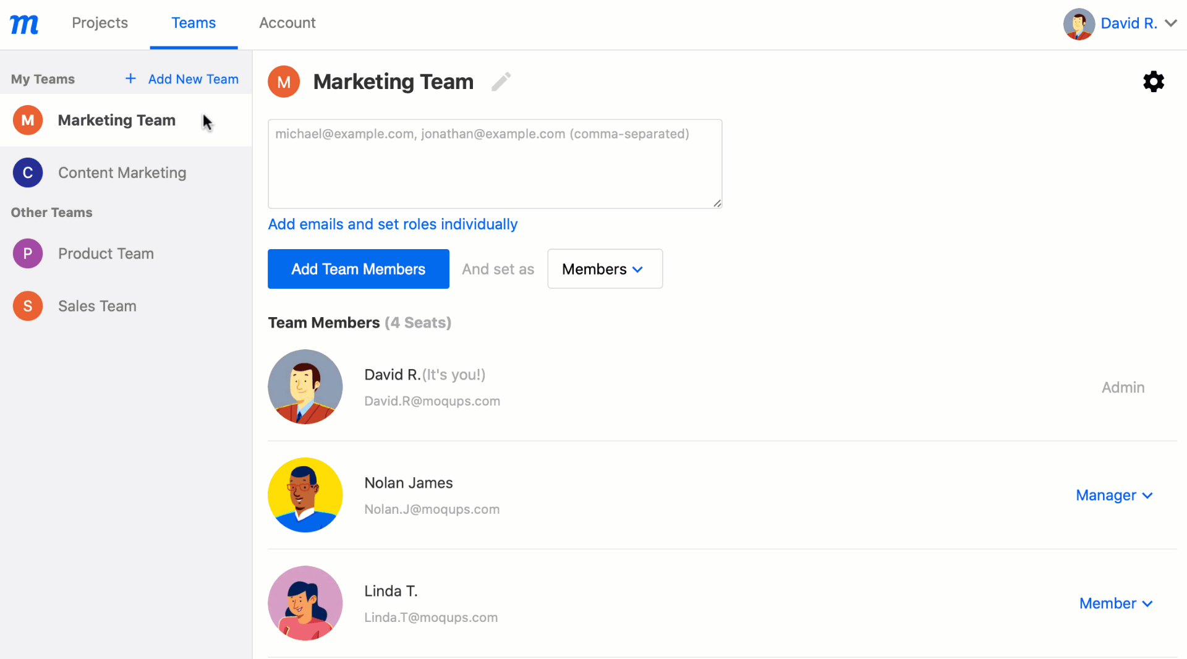
Task: Select the Teams tab
Action: 194,23
